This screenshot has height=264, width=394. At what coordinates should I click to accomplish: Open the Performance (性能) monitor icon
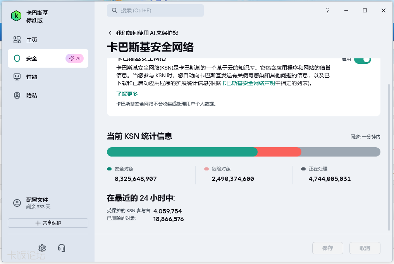[x=17, y=77]
